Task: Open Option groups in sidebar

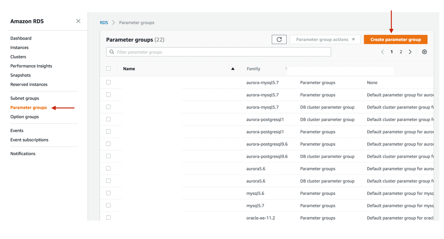Action: click(24, 117)
